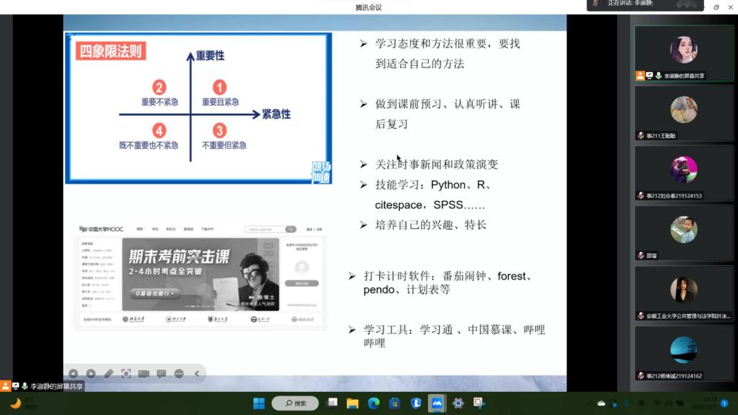
Task: Click the taskbar search box
Action: 295,403
